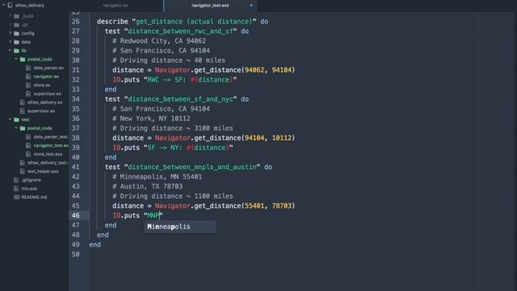Click "# Driving distance ~ 3100 miles" comment
Viewport: 517px width, 291px height.
[x=173, y=128]
